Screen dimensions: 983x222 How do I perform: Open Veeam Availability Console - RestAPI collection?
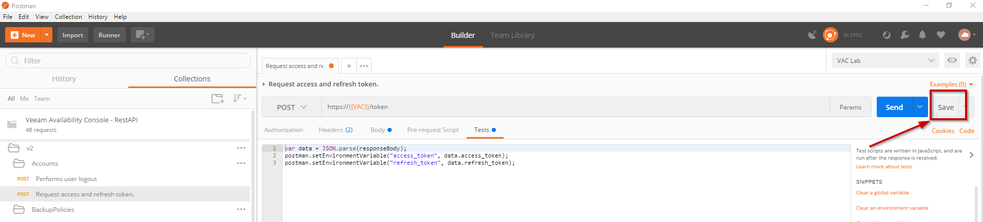pos(125,124)
